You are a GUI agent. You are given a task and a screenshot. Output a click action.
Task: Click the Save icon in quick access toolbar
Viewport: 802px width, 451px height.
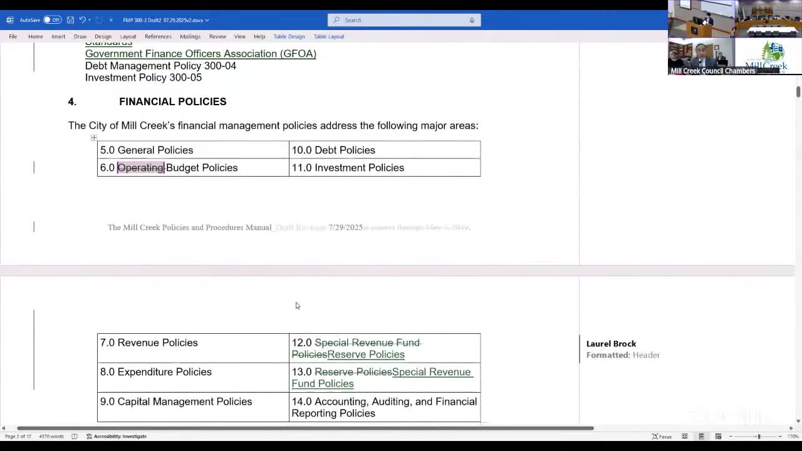[70, 20]
